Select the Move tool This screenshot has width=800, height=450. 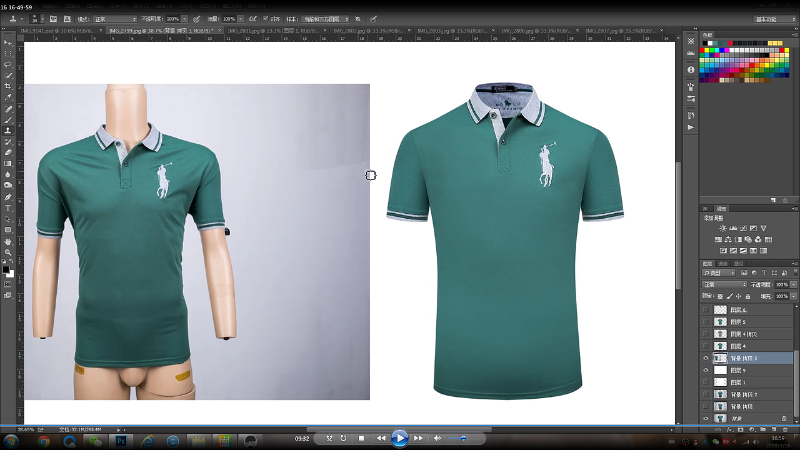point(8,42)
